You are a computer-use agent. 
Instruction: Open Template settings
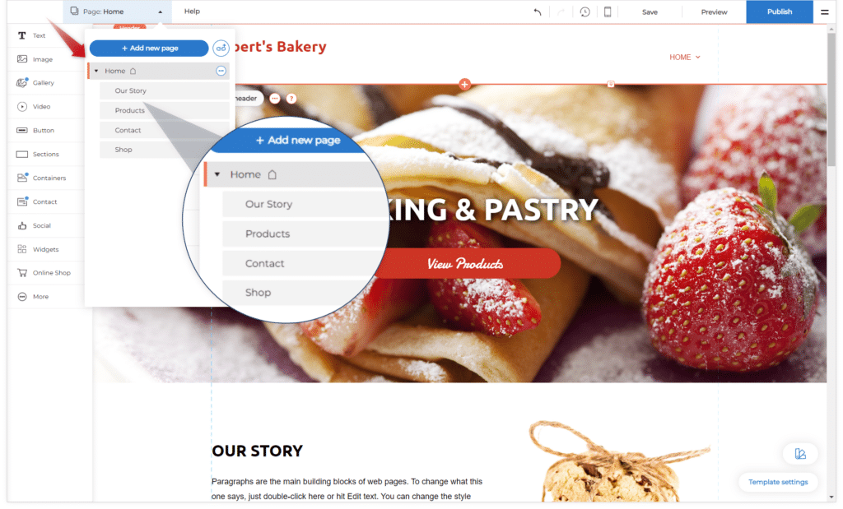coord(778,482)
